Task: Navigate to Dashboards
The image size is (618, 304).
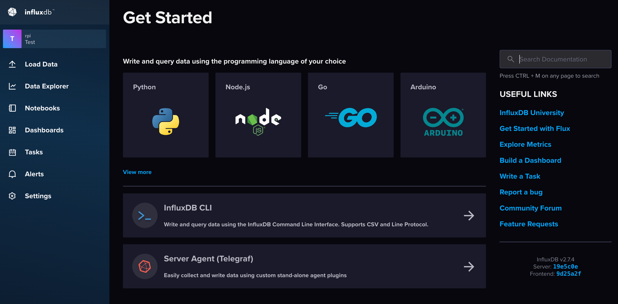Action: (44, 130)
